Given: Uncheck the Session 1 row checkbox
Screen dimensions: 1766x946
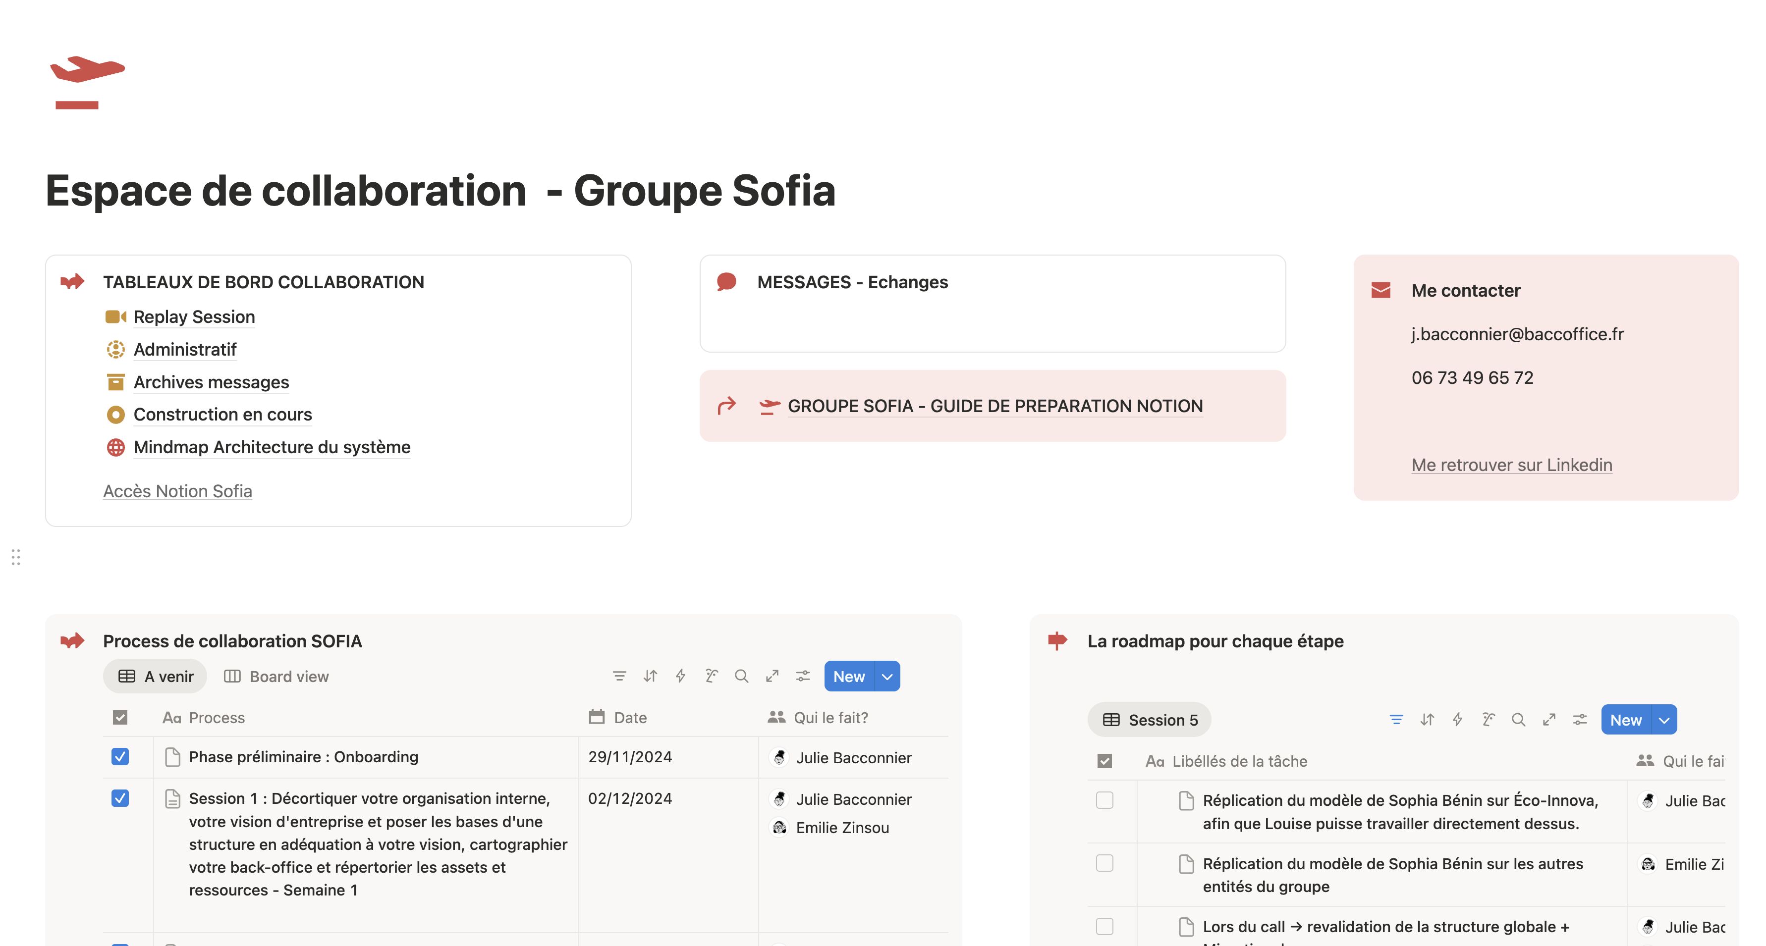Looking at the screenshot, I should (120, 798).
